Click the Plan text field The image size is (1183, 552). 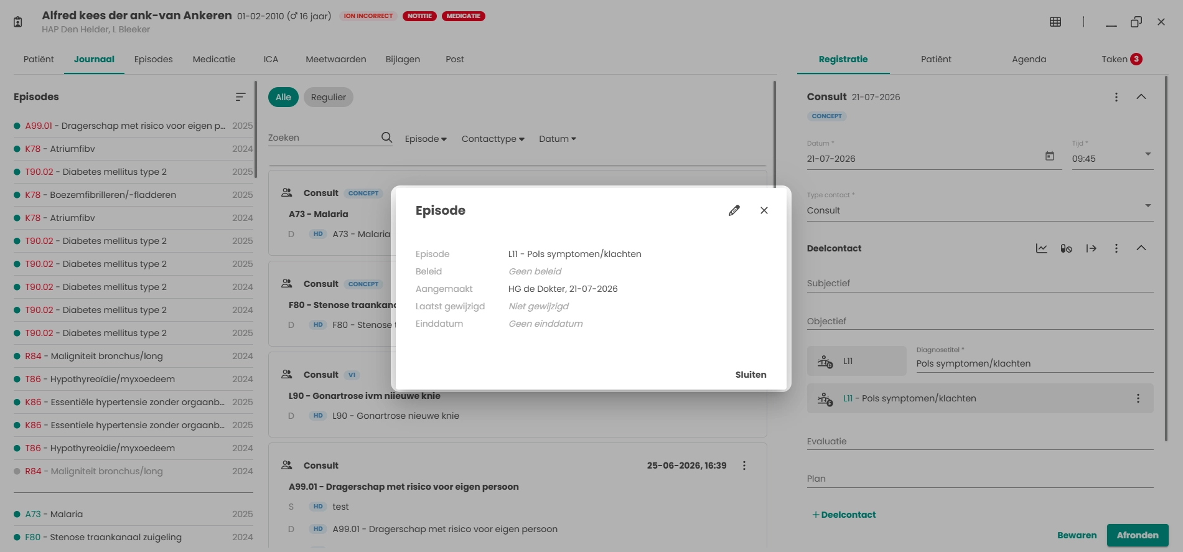click(980, 479)
